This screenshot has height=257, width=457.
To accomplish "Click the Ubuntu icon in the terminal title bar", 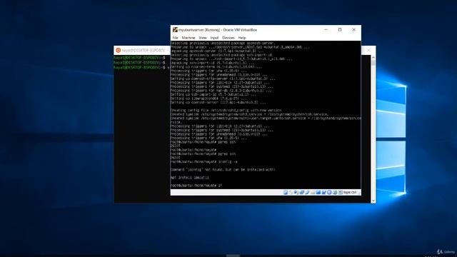I will pos(118,50).
